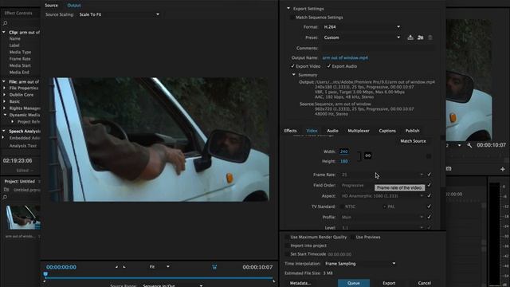The image size is (510, 287).
Task: Open the Audio tab
Action: click(332, 131)
